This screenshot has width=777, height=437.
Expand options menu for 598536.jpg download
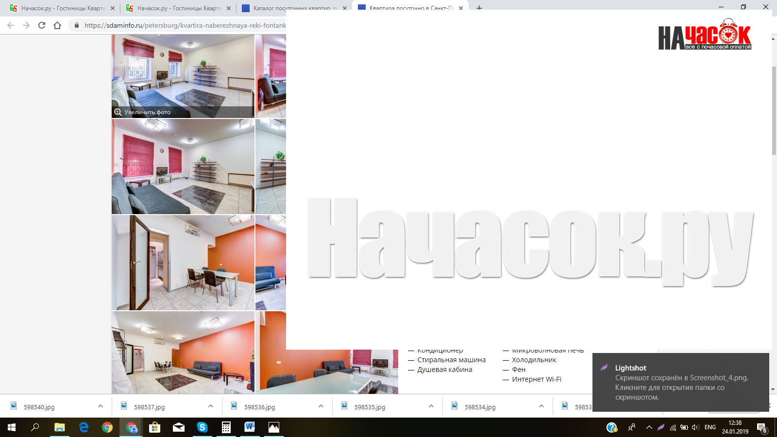tap(321, 406)
